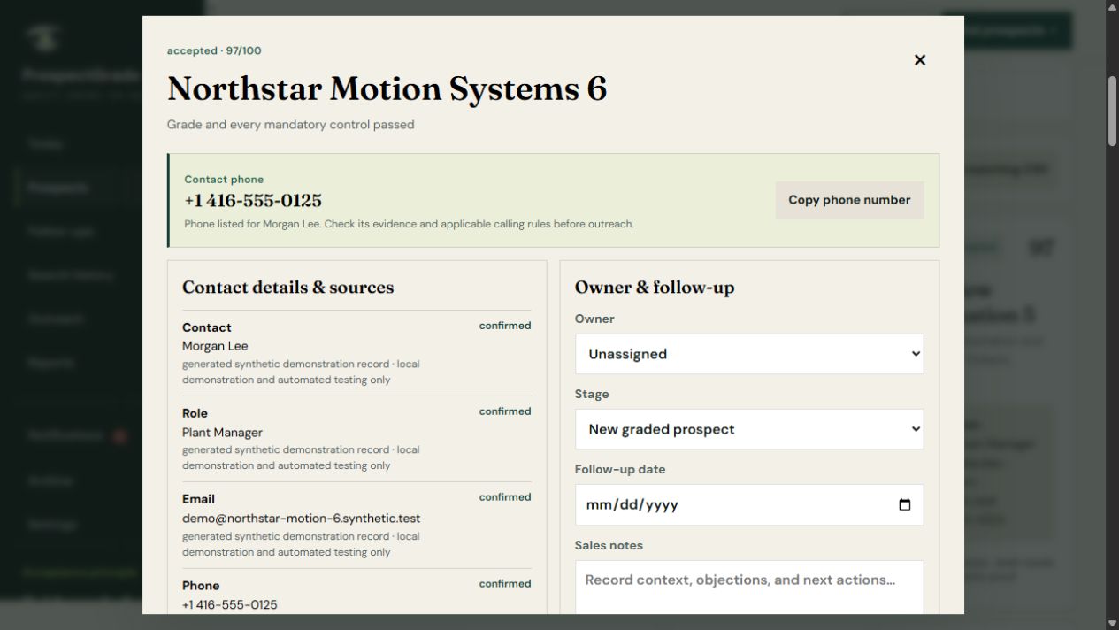Click the vertical scrollbar thumb

tap(1112, 111)
